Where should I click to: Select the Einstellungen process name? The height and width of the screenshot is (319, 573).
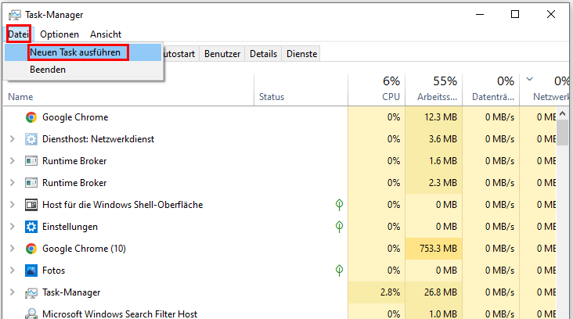pos(70,227)
